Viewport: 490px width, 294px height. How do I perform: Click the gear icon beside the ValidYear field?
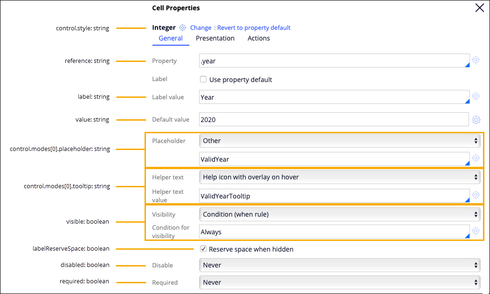476,158
